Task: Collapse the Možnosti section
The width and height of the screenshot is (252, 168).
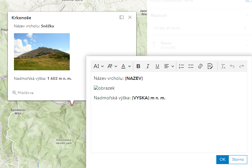Action: pyautogui.click(x=248, y=16)
